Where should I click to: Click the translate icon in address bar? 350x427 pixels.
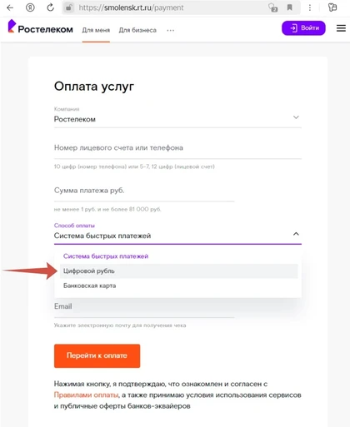pyautogui.click(x=272, y=7)
